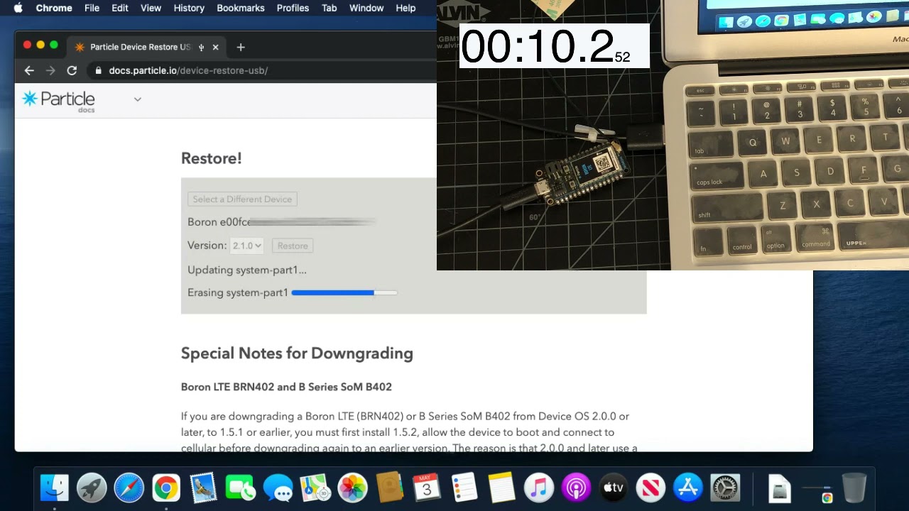
Task: Open the Help menu
Action: 405,8
